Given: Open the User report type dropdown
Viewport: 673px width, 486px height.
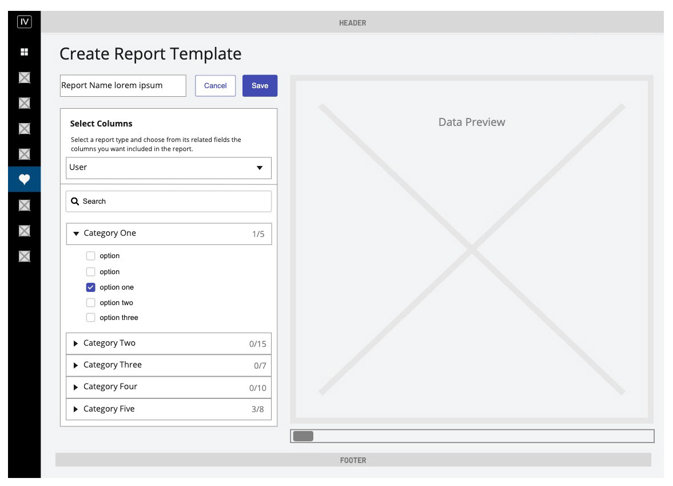Looking at the screenshot, I should 169,168.
